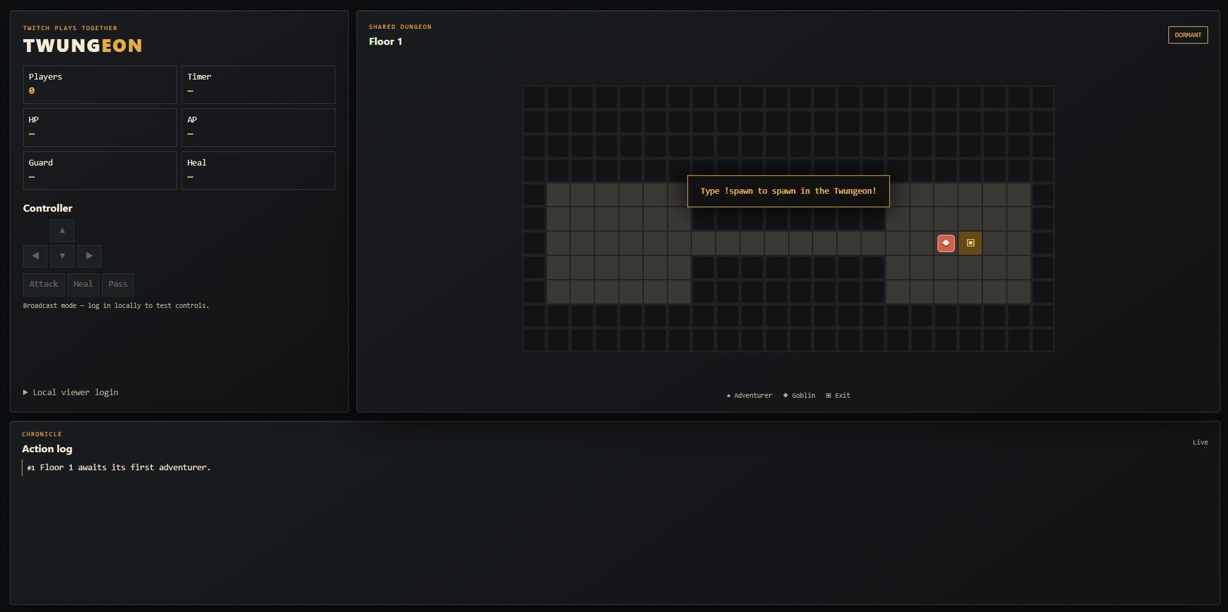Expand the Local viewer login section
The width and height of the screenshot is (1228, 612).
(71, 393)
